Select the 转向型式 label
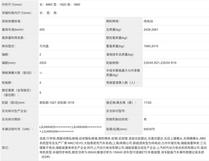Viewport: 209px width, 161px height. point(9,46)
